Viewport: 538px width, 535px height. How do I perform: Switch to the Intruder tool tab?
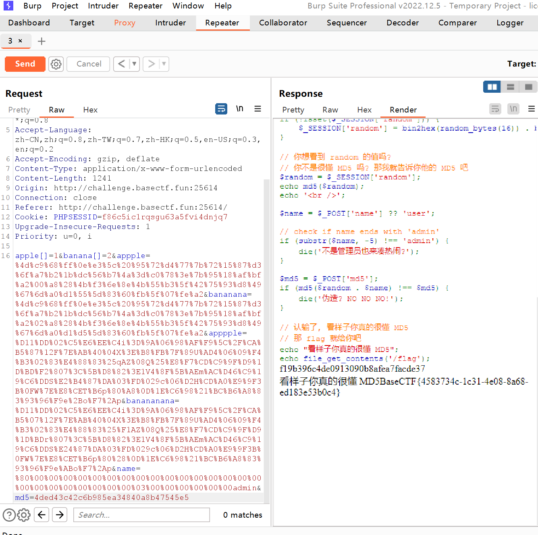point(170,23)
